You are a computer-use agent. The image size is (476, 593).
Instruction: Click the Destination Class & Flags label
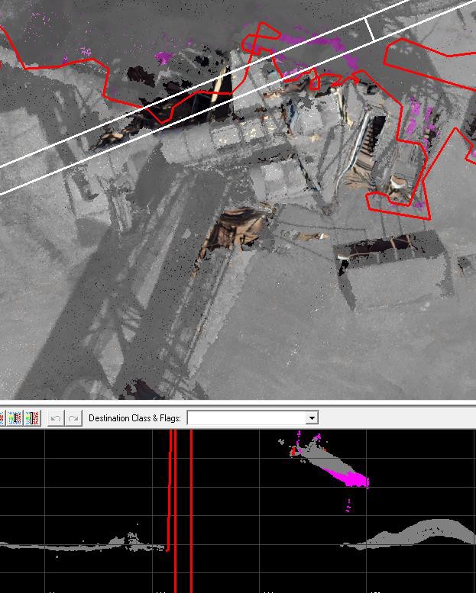pyautogui.click(x=134, y=418)
